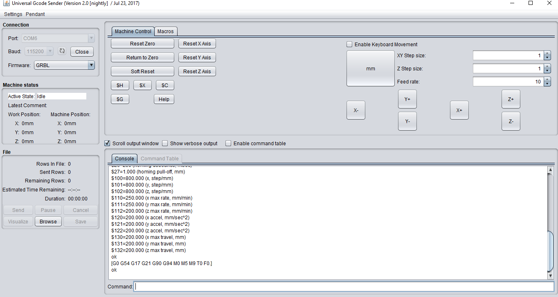
Task: Open the Pendant menu
Action: tap(35, 14)
